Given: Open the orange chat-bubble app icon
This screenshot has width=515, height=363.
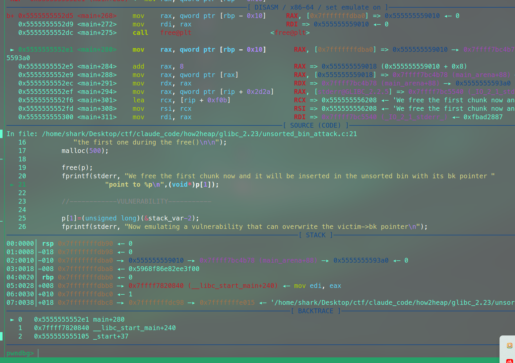Looking at the screenshot, I should click(509, 346).
